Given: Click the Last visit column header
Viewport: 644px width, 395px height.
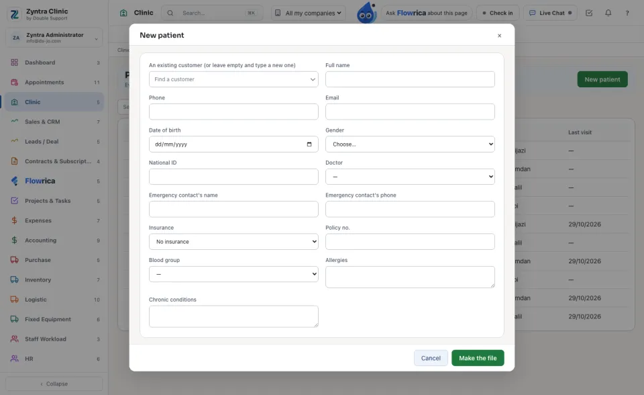Looking at the screenshot, I should tap(580, 132).
